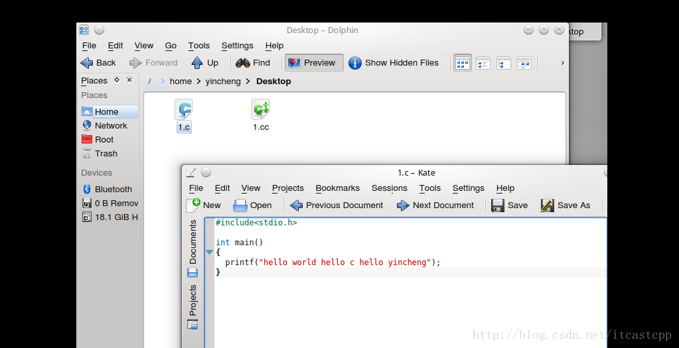Image resolution: width=679 pixels, height=348 pixels.
Task: Open Kate View menu
Action: pos(251,188)
